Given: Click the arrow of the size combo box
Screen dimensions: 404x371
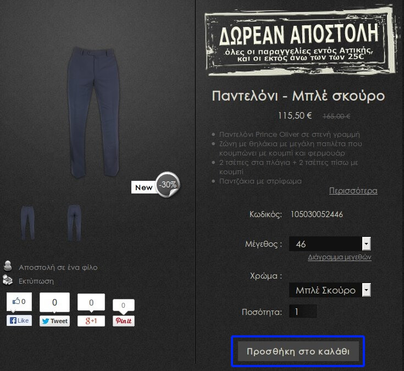Looking at the screenshot, I should tap(367, 243).
